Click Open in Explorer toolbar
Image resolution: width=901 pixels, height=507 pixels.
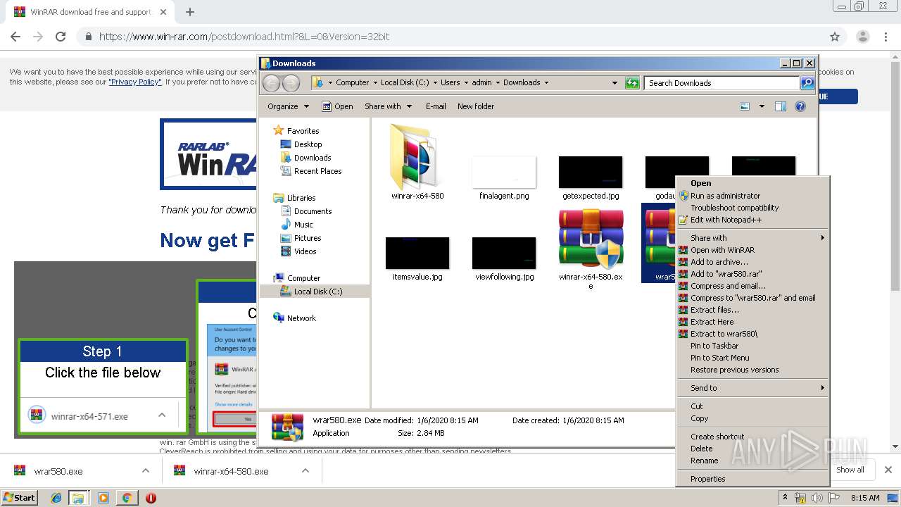click(x=337, y=106)
